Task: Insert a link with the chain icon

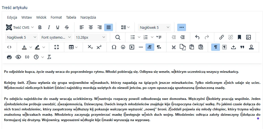Action: [x=222, y=37]
